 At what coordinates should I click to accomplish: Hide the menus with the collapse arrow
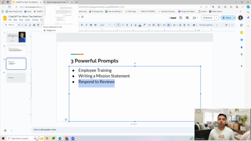232,25
